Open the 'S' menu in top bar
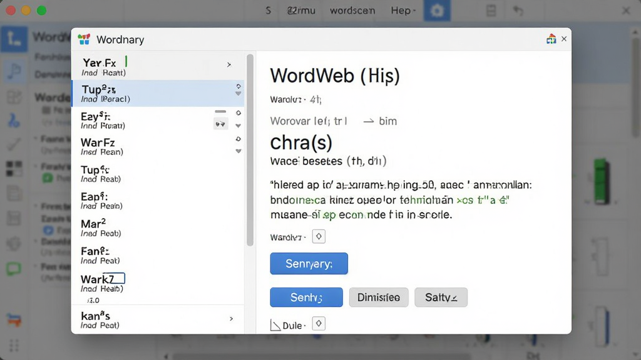This screenshot has width=641, height=360. tap(268, 10)
